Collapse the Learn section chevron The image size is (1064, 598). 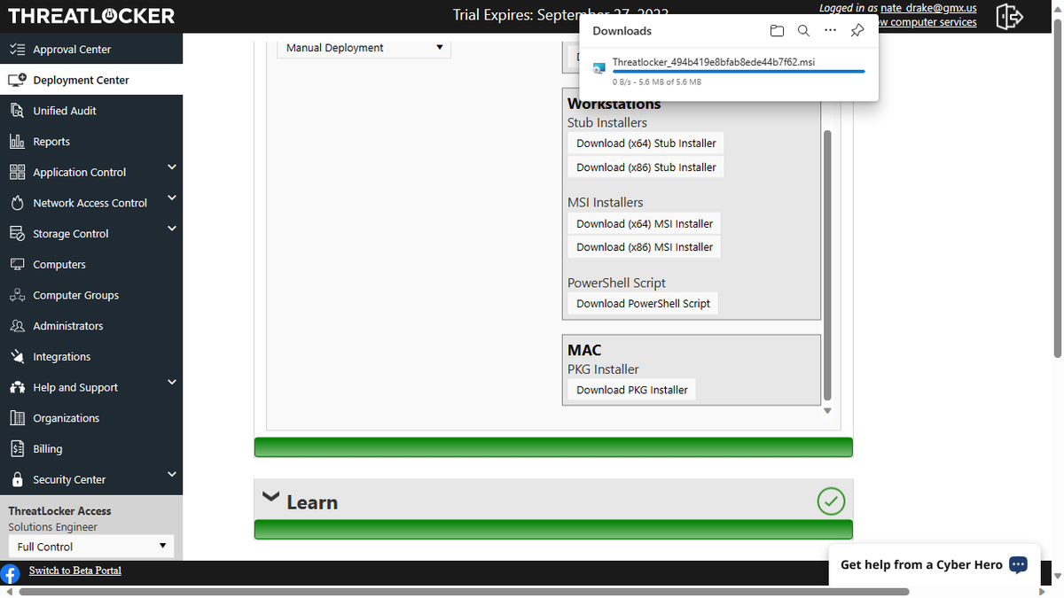(271, 497)
